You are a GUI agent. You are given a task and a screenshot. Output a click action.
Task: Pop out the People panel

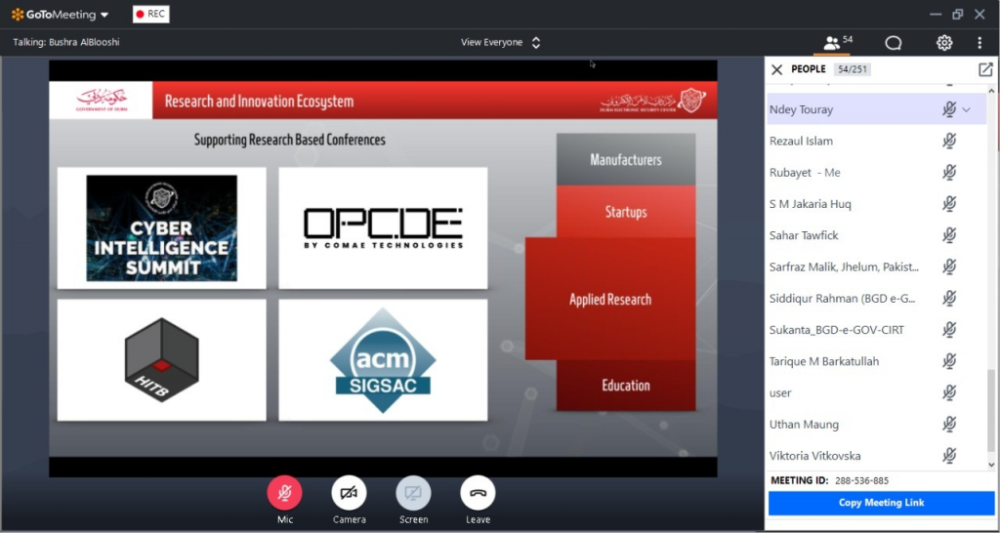point(985,69)
